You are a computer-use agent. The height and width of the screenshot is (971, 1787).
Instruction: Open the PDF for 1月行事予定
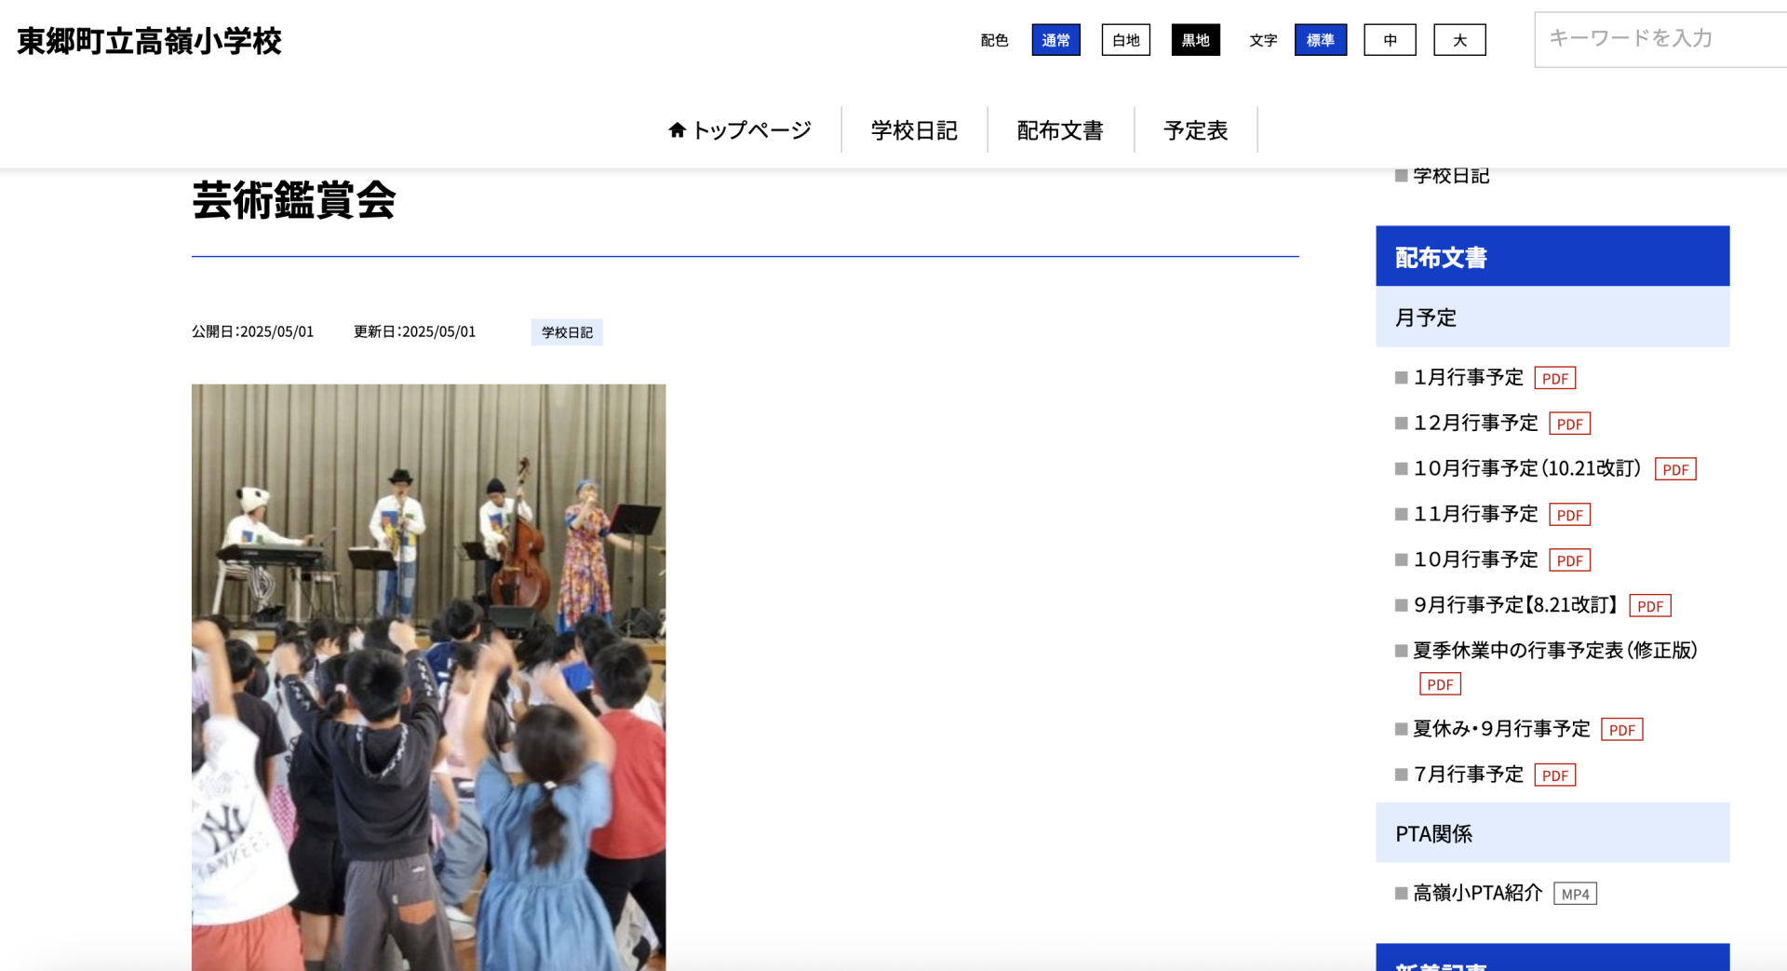(1554, 378)
